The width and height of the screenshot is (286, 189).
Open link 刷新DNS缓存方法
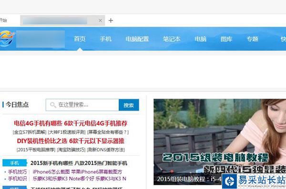pyautogui.click(x=106, y=149)
